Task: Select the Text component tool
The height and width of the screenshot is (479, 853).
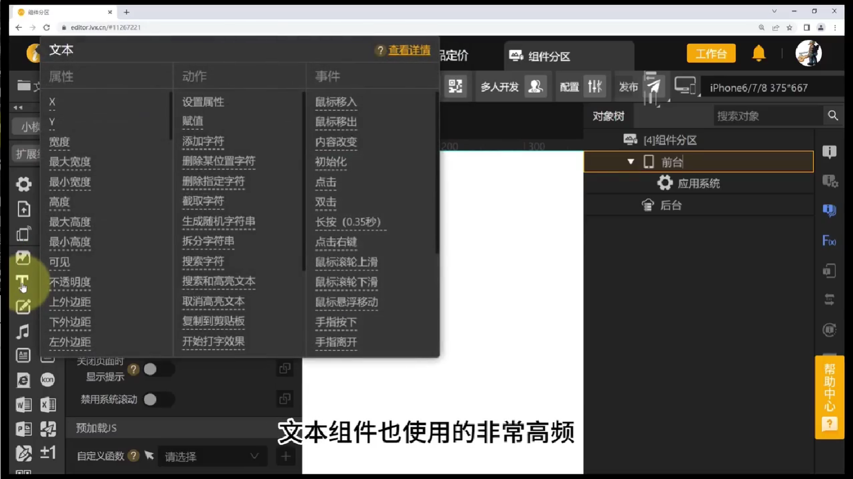Action: (x=22, y=281)
